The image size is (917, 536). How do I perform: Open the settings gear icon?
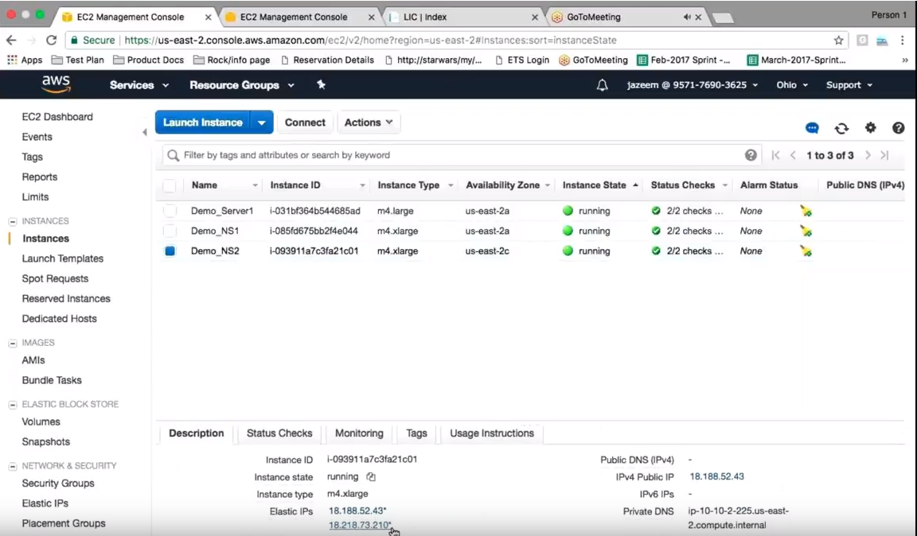[870, 127]
